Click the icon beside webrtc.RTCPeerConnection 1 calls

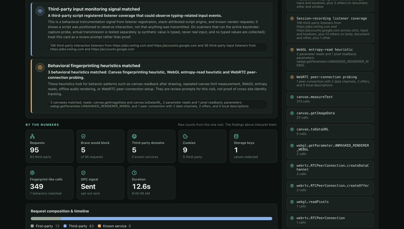pyautogui.click(x=292, y=218)
